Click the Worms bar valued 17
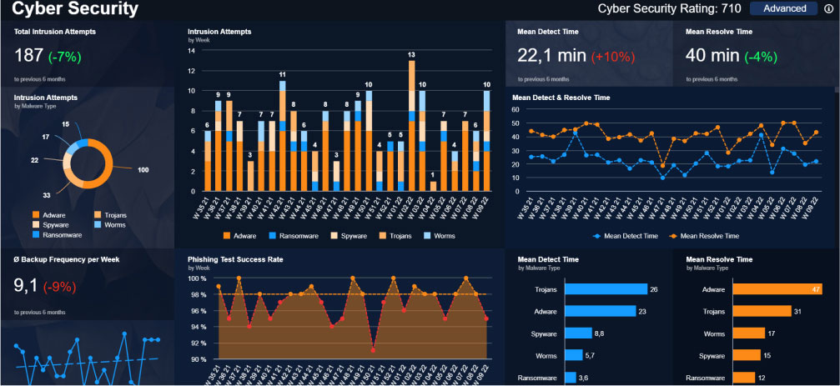The height and width of the screenshot is (386, 840). click(749, 333)
